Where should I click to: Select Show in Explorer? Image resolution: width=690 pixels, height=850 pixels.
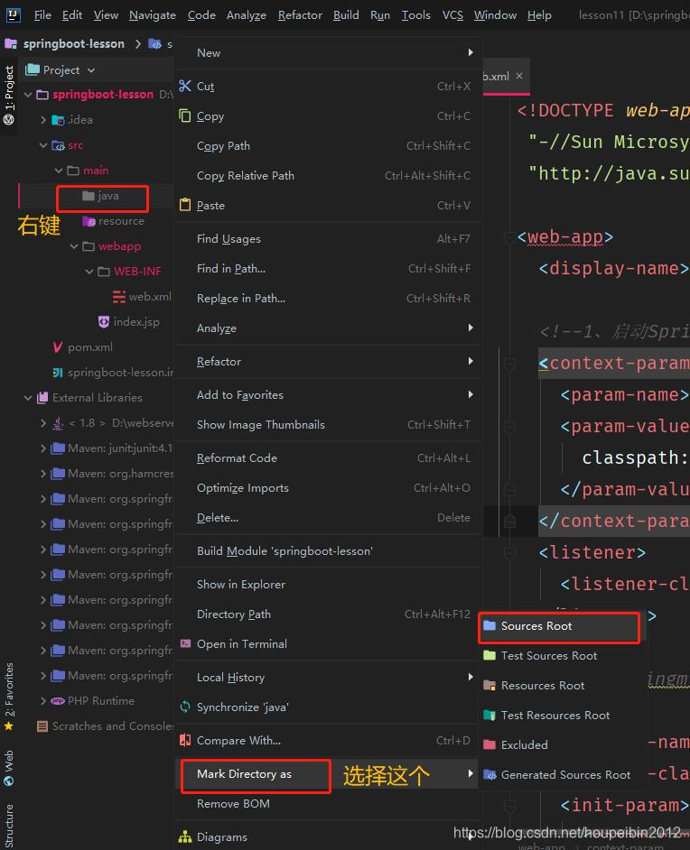click(x=329, y=585)
